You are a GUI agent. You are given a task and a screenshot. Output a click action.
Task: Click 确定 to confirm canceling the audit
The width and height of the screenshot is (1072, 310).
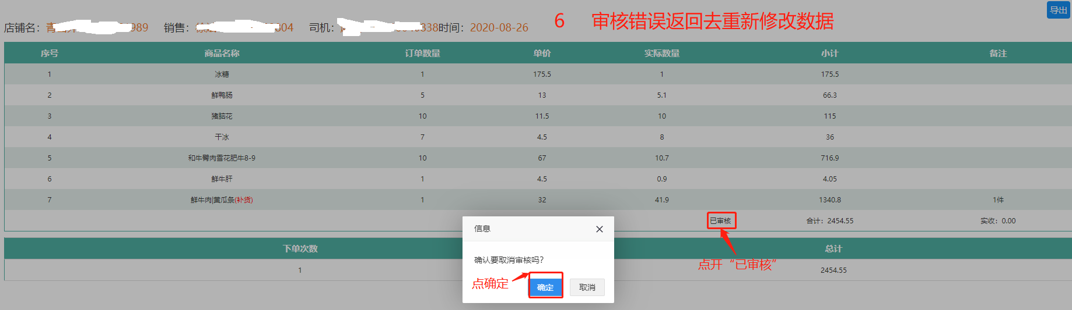pyautogui.click(x=545, y=287)
